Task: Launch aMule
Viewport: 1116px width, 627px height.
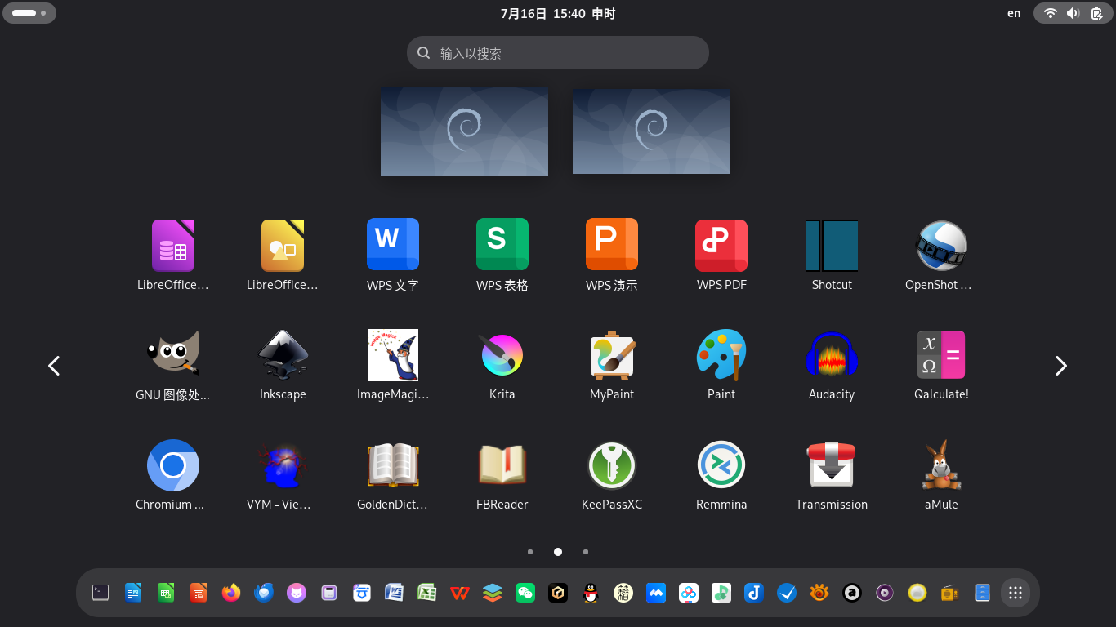Action: (941, 465)
